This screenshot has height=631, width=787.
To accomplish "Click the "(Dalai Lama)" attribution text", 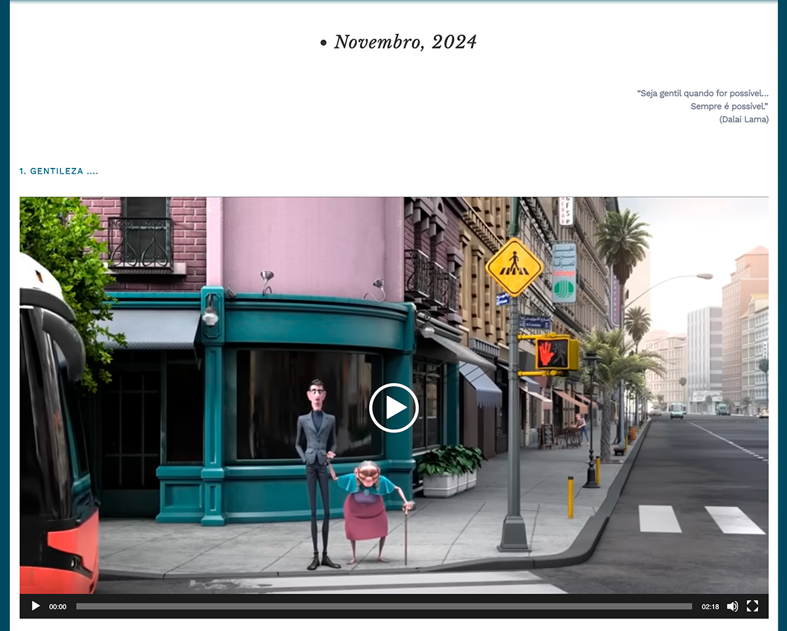I will [x=744, y=119].
